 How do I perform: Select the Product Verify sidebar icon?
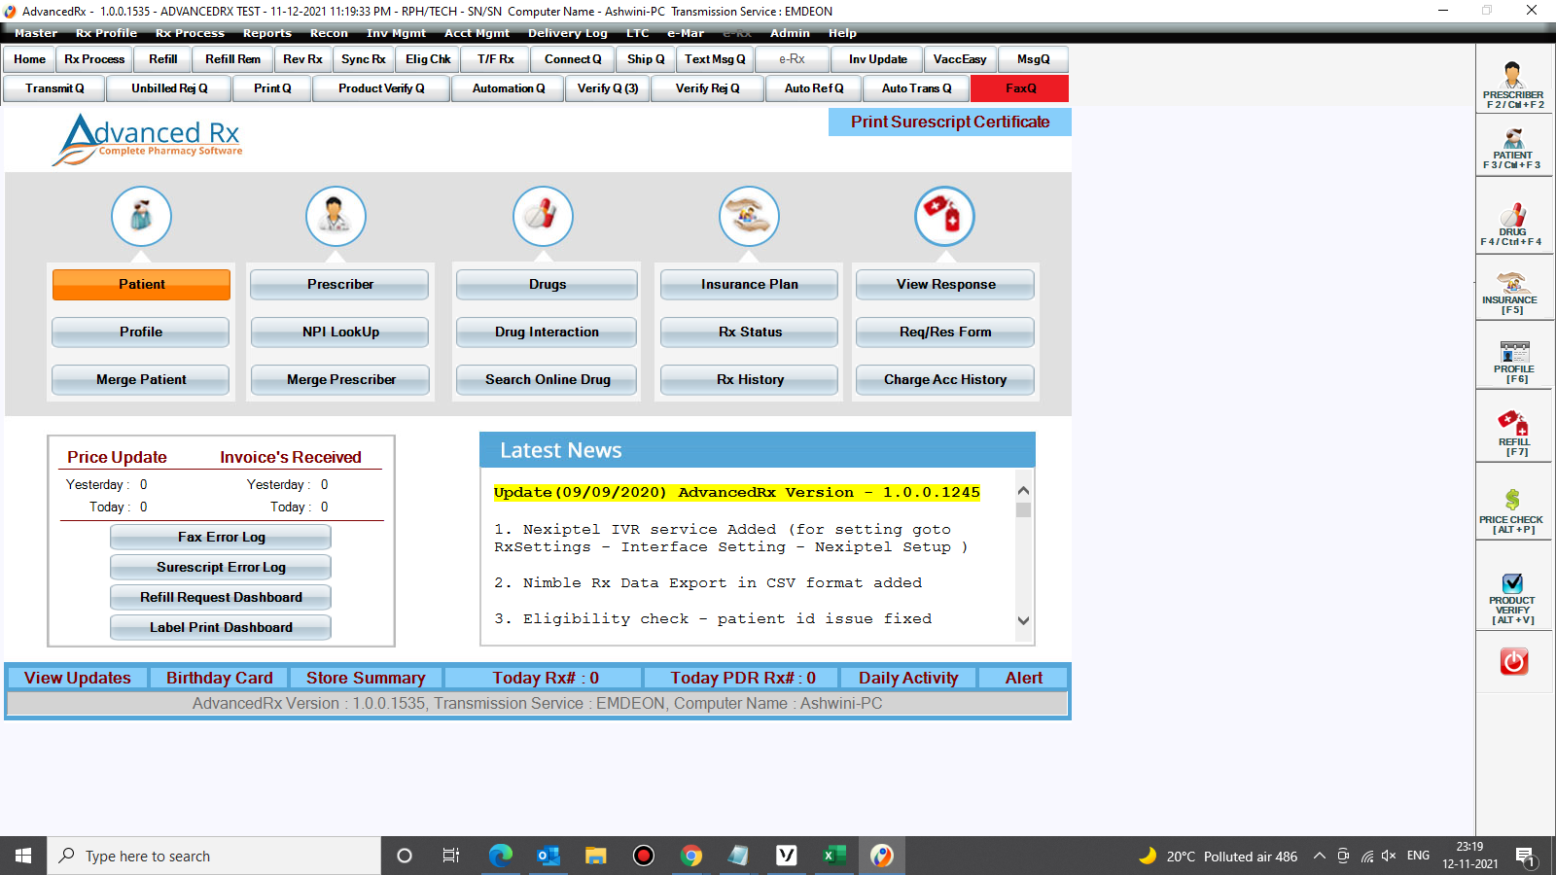tap(1512, 589)
